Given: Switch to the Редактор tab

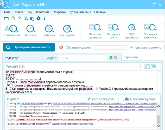Looking at the screenshot, I should point(11,58).
